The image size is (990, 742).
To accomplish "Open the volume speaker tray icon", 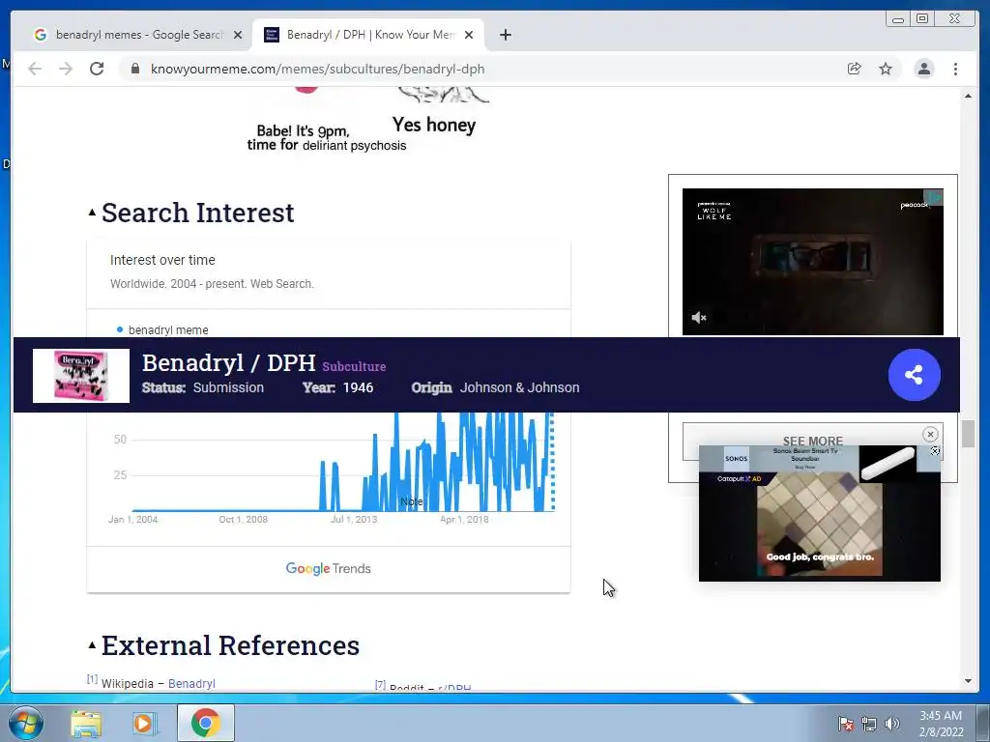I will coord(891,724).
